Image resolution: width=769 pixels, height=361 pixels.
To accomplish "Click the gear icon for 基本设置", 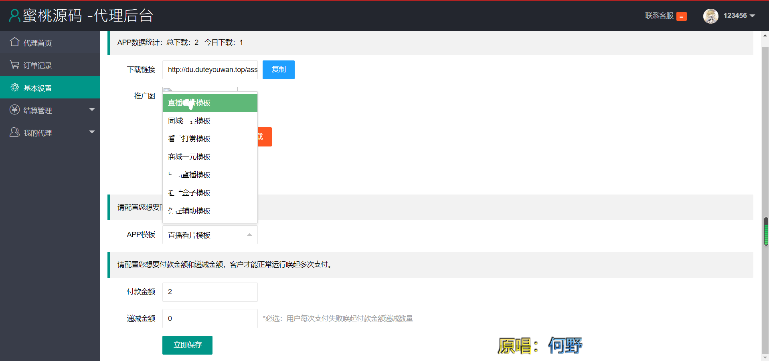I will click(15, 88).
